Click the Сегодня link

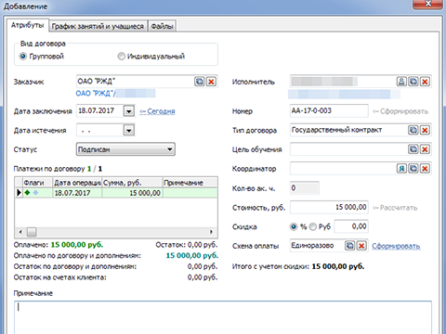(157, 111)
